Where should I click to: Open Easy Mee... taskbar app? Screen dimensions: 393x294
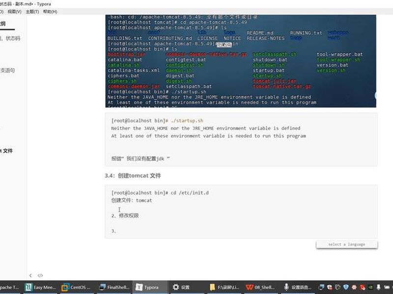coord(40,287)
